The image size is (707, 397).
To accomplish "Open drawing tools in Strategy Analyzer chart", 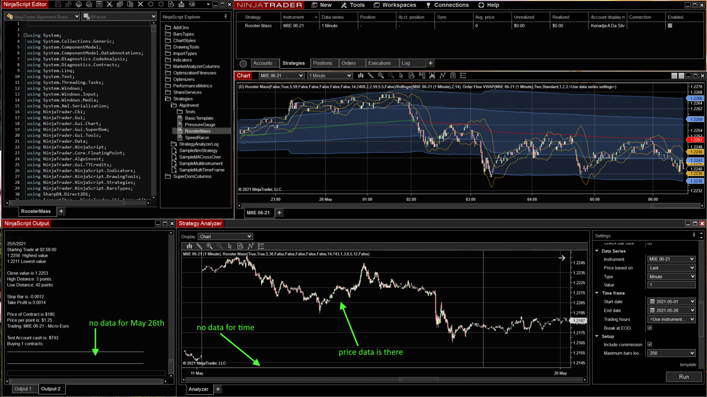I will 199,246.
